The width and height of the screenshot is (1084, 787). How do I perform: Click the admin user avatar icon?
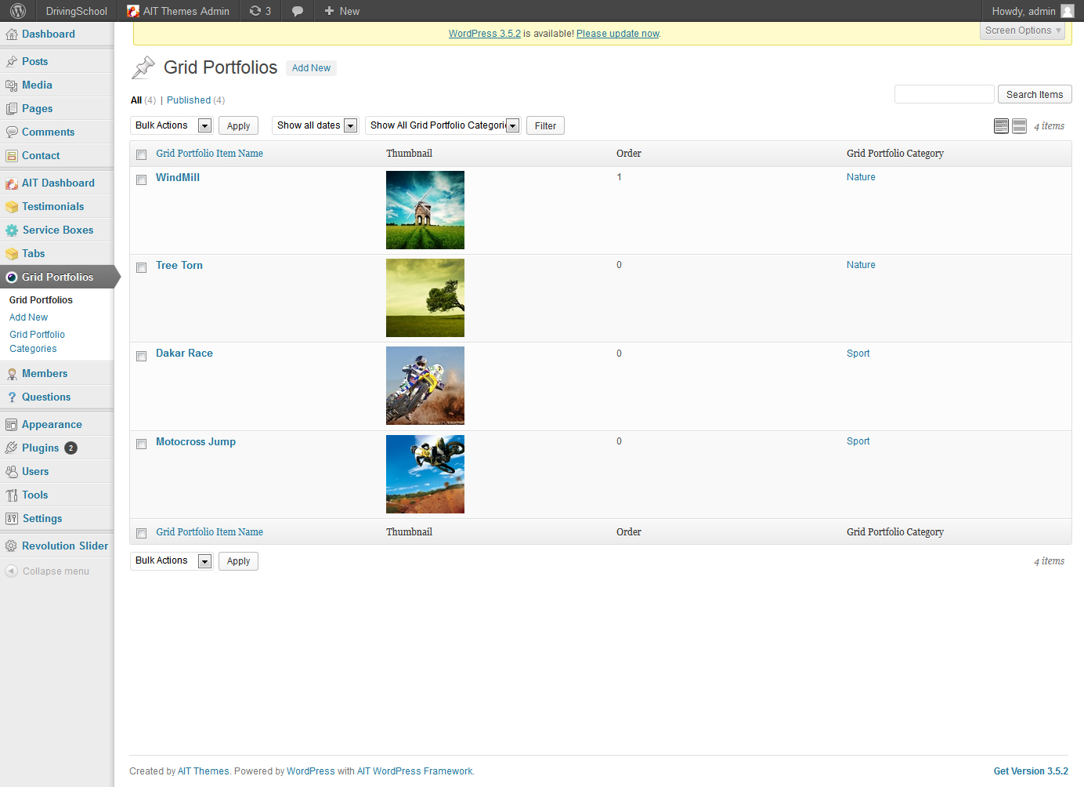tap(1067, 11)
